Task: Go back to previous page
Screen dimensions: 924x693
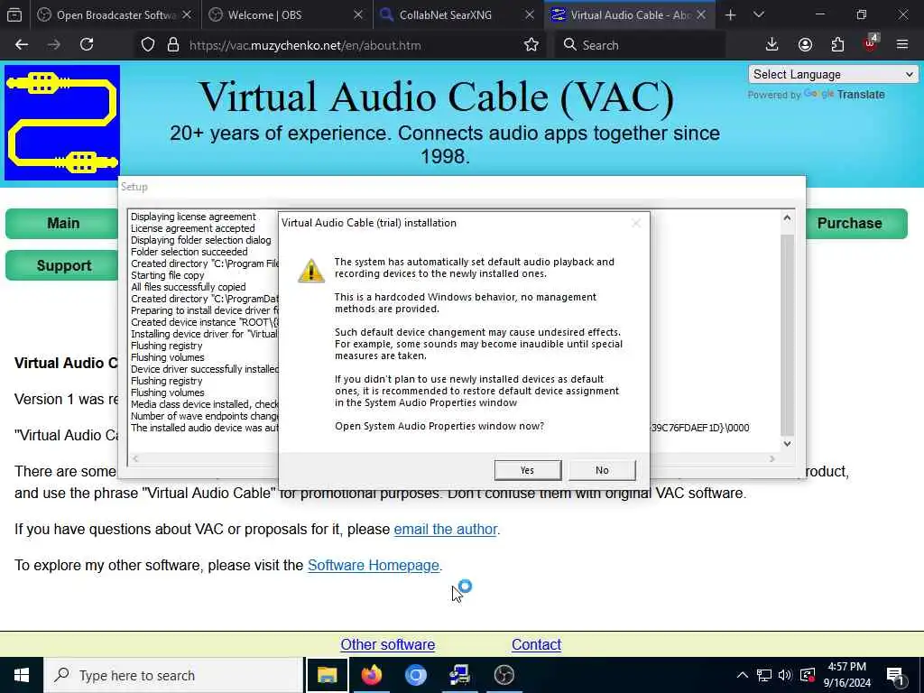Action: (x=22, y=45)
